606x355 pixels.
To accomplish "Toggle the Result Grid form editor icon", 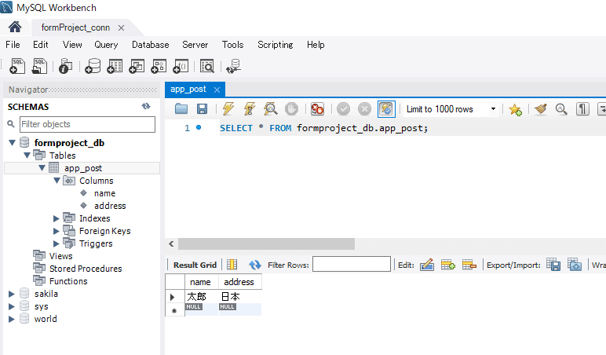I will pyautogui.click(x=232, y=265).
